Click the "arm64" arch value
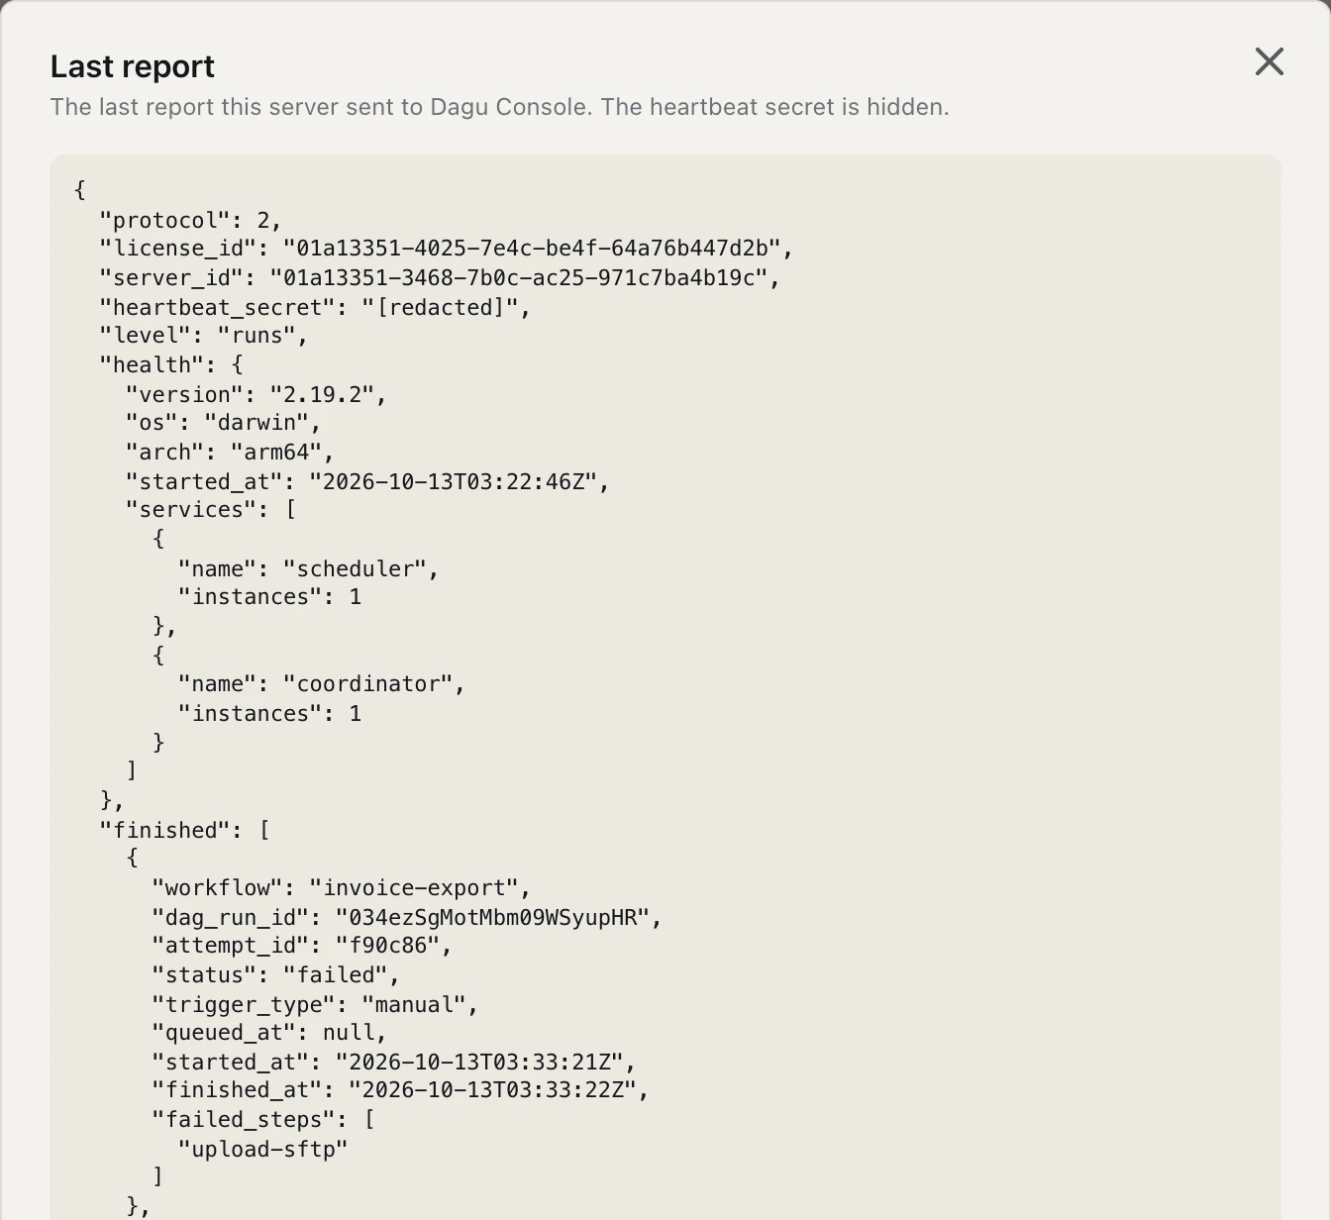 (276, 453)
